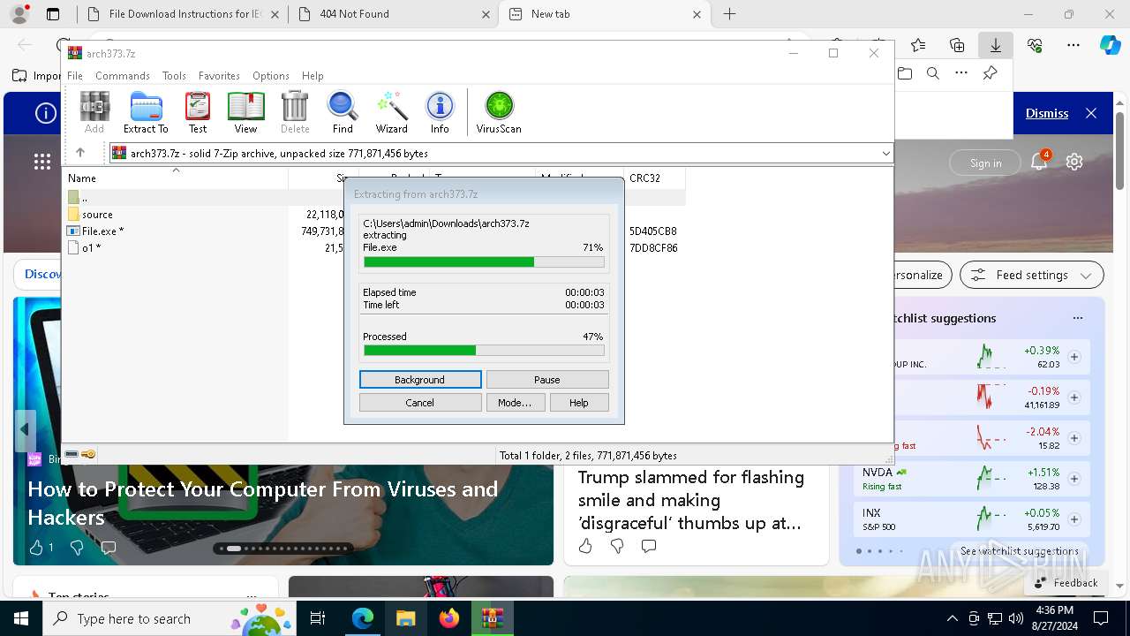Show previous carousel story
This screenshot has height=636, width=1130.
25,430
